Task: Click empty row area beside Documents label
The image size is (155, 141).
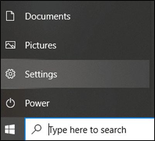Action: pyautogui.click(x=112, y=16)
